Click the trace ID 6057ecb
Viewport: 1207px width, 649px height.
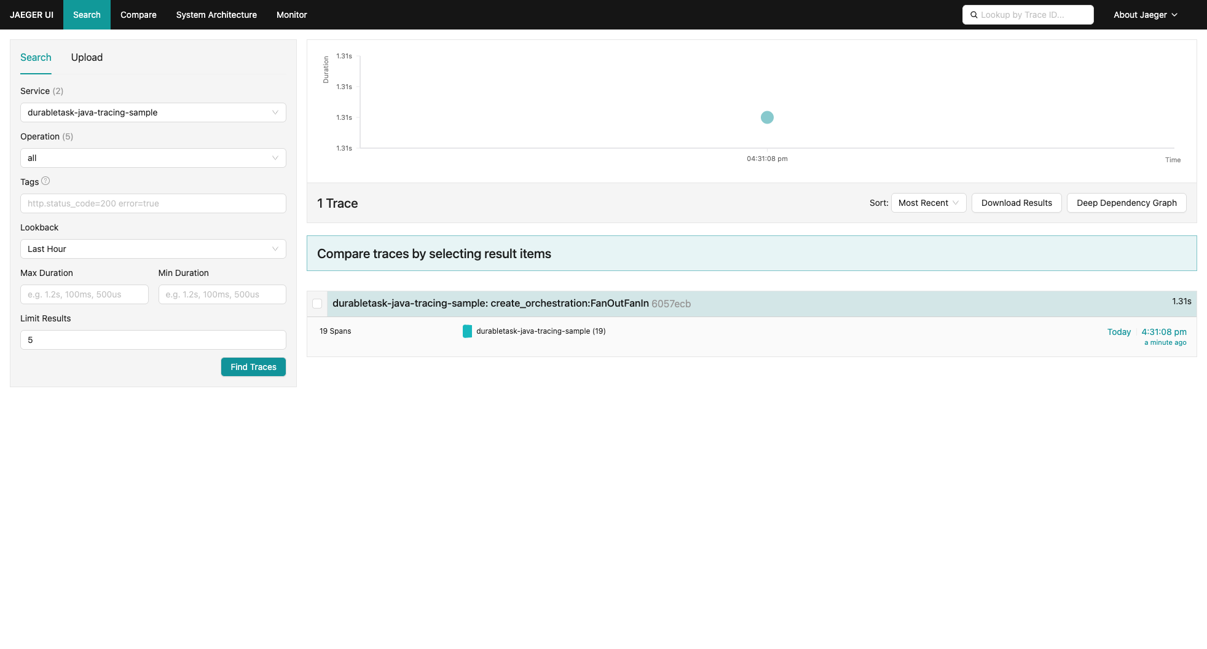pos(671,304)
